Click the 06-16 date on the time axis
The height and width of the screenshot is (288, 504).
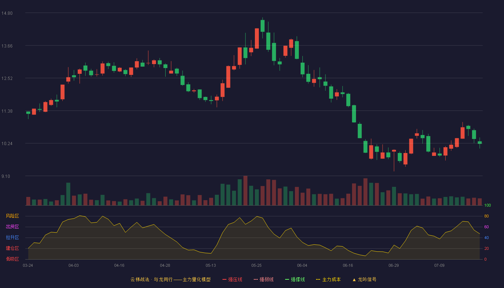[348, 265]
